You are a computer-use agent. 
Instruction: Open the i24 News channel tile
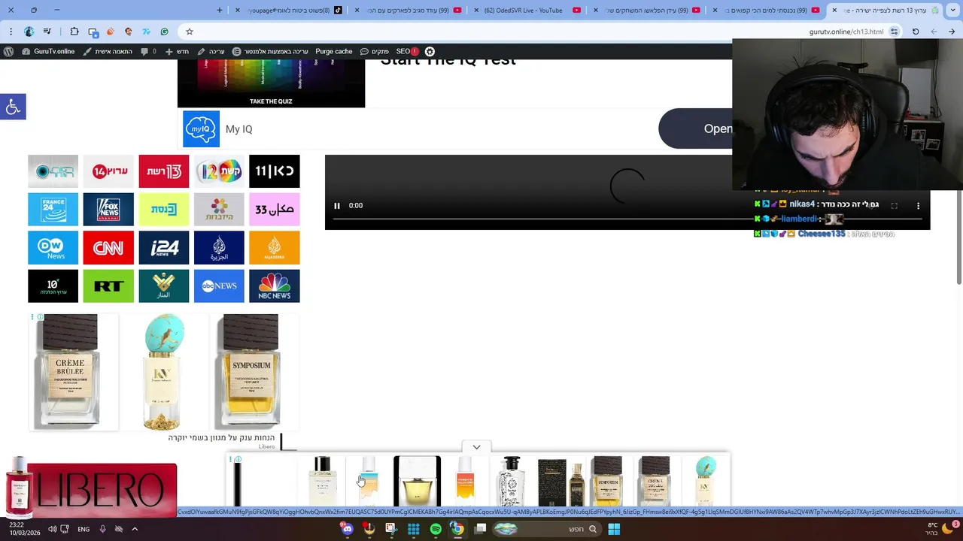click(163, 248)
